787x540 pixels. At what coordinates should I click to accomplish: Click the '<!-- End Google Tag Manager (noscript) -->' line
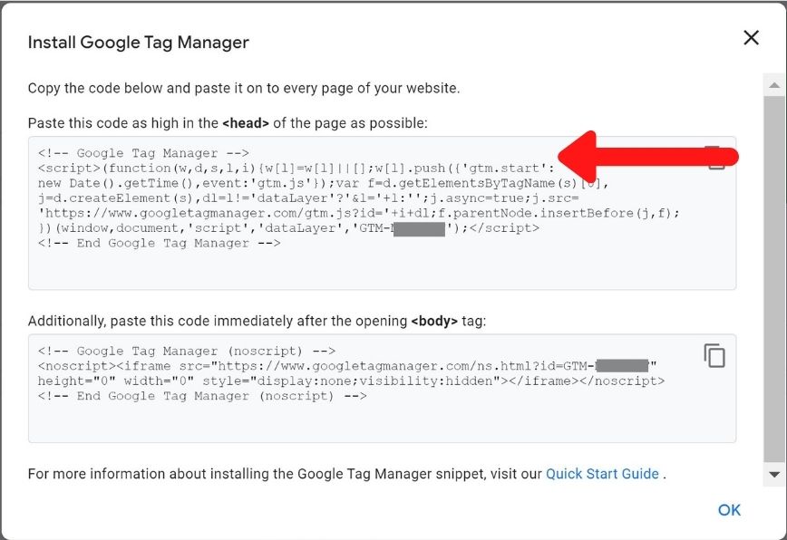click(x=202, y=396)
